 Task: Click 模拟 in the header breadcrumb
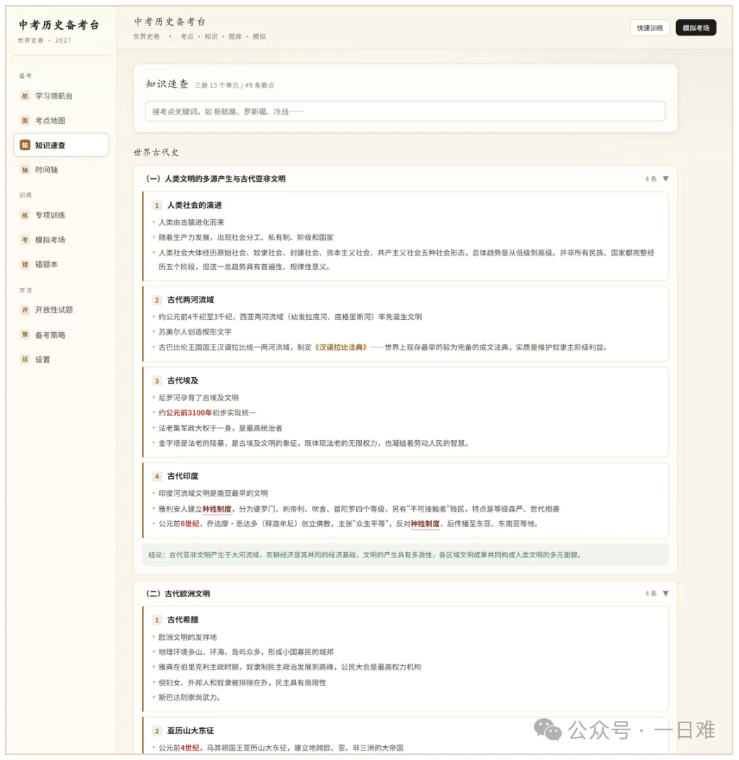point(259,36)
